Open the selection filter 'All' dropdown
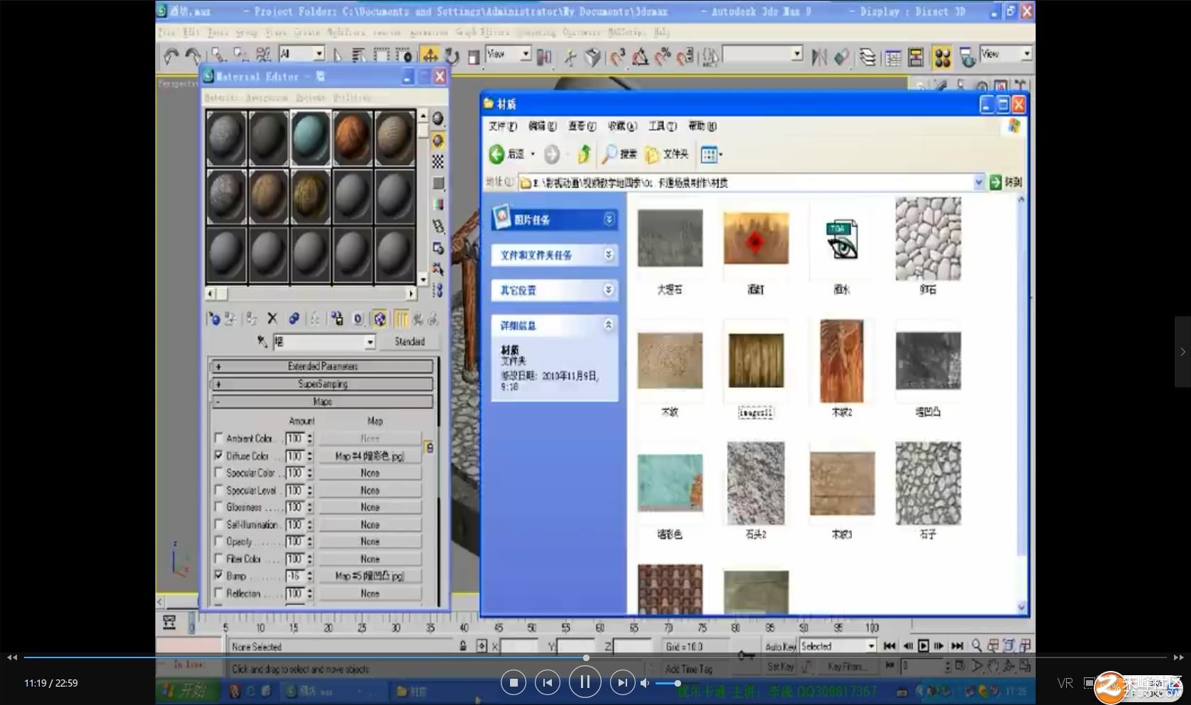Image resolution: width=1191 pixels, height=705 pixels. (319, 54)
